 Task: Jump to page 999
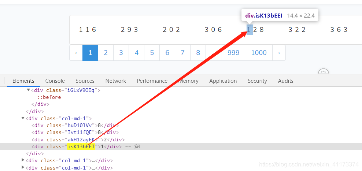point(233,53)
